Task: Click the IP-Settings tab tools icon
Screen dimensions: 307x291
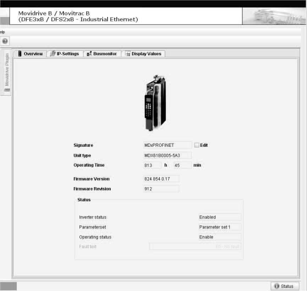Action: (53, 54)
